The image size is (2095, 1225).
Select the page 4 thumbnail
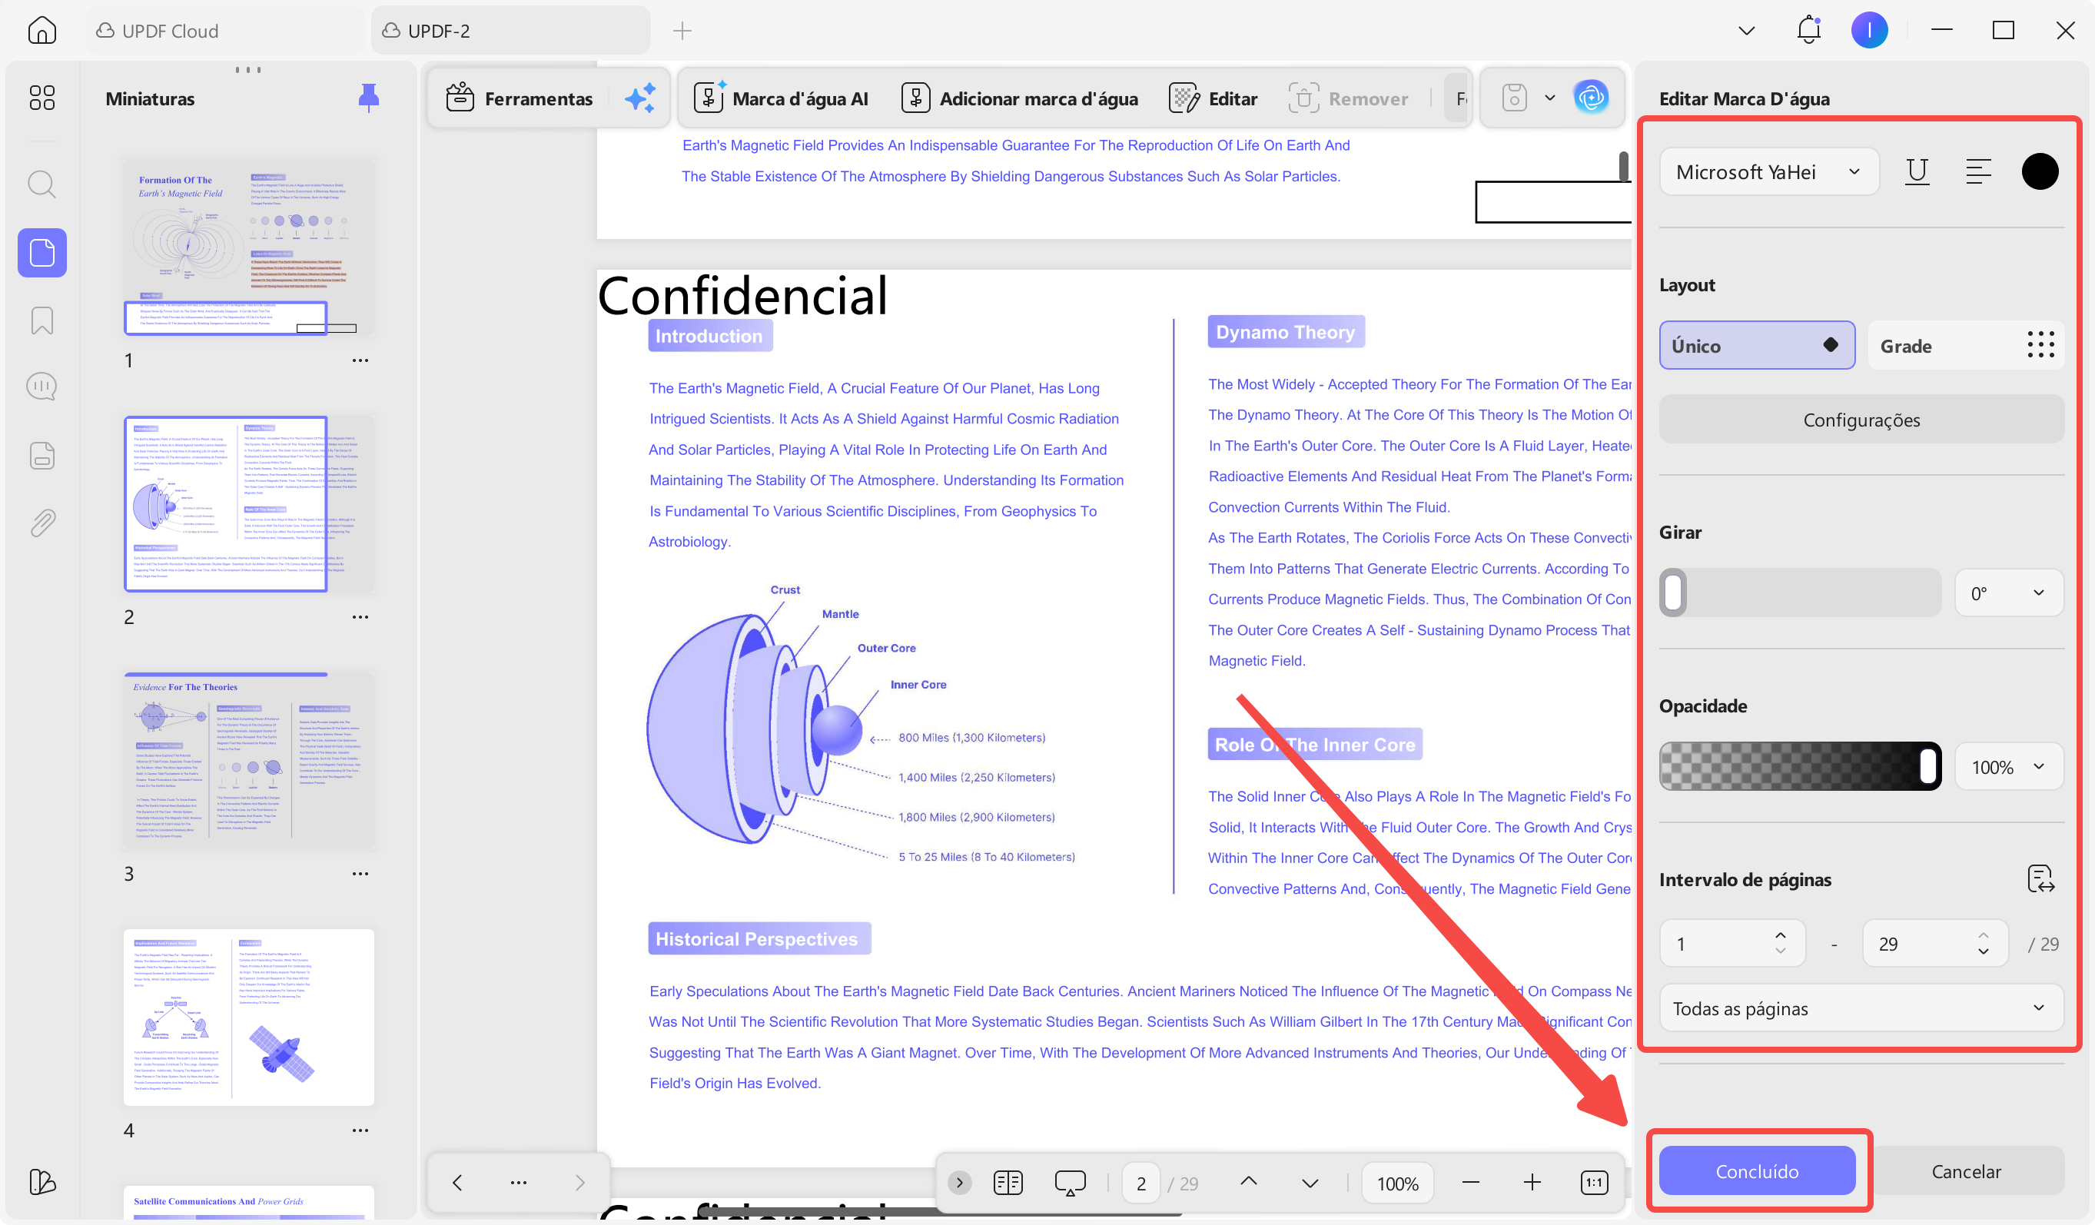point(248,1018)
